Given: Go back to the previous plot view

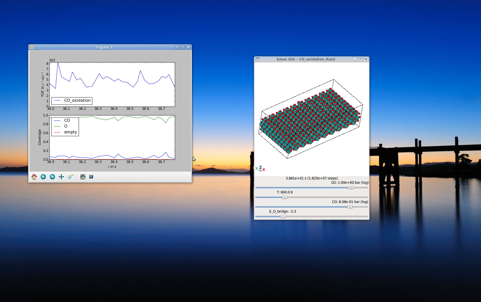Looking at the screenshot, I should pos(43,177).
